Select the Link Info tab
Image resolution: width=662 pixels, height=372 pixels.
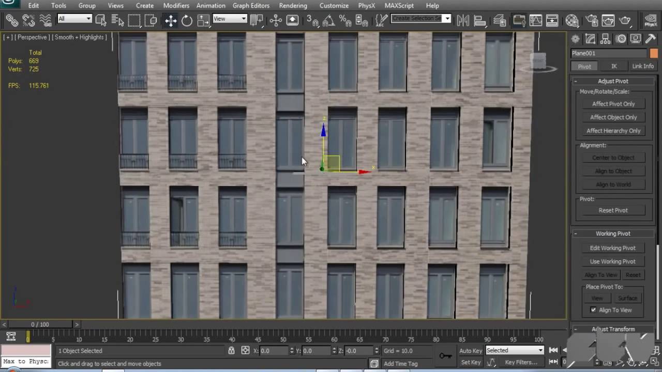pyautogui.click(x=643, y=66)
